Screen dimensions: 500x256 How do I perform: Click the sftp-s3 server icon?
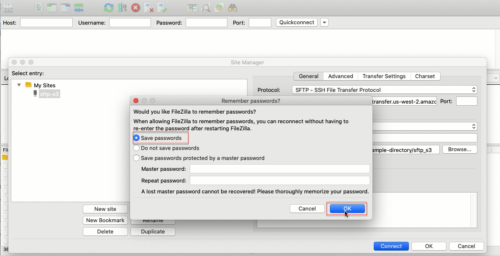[36, 94]
